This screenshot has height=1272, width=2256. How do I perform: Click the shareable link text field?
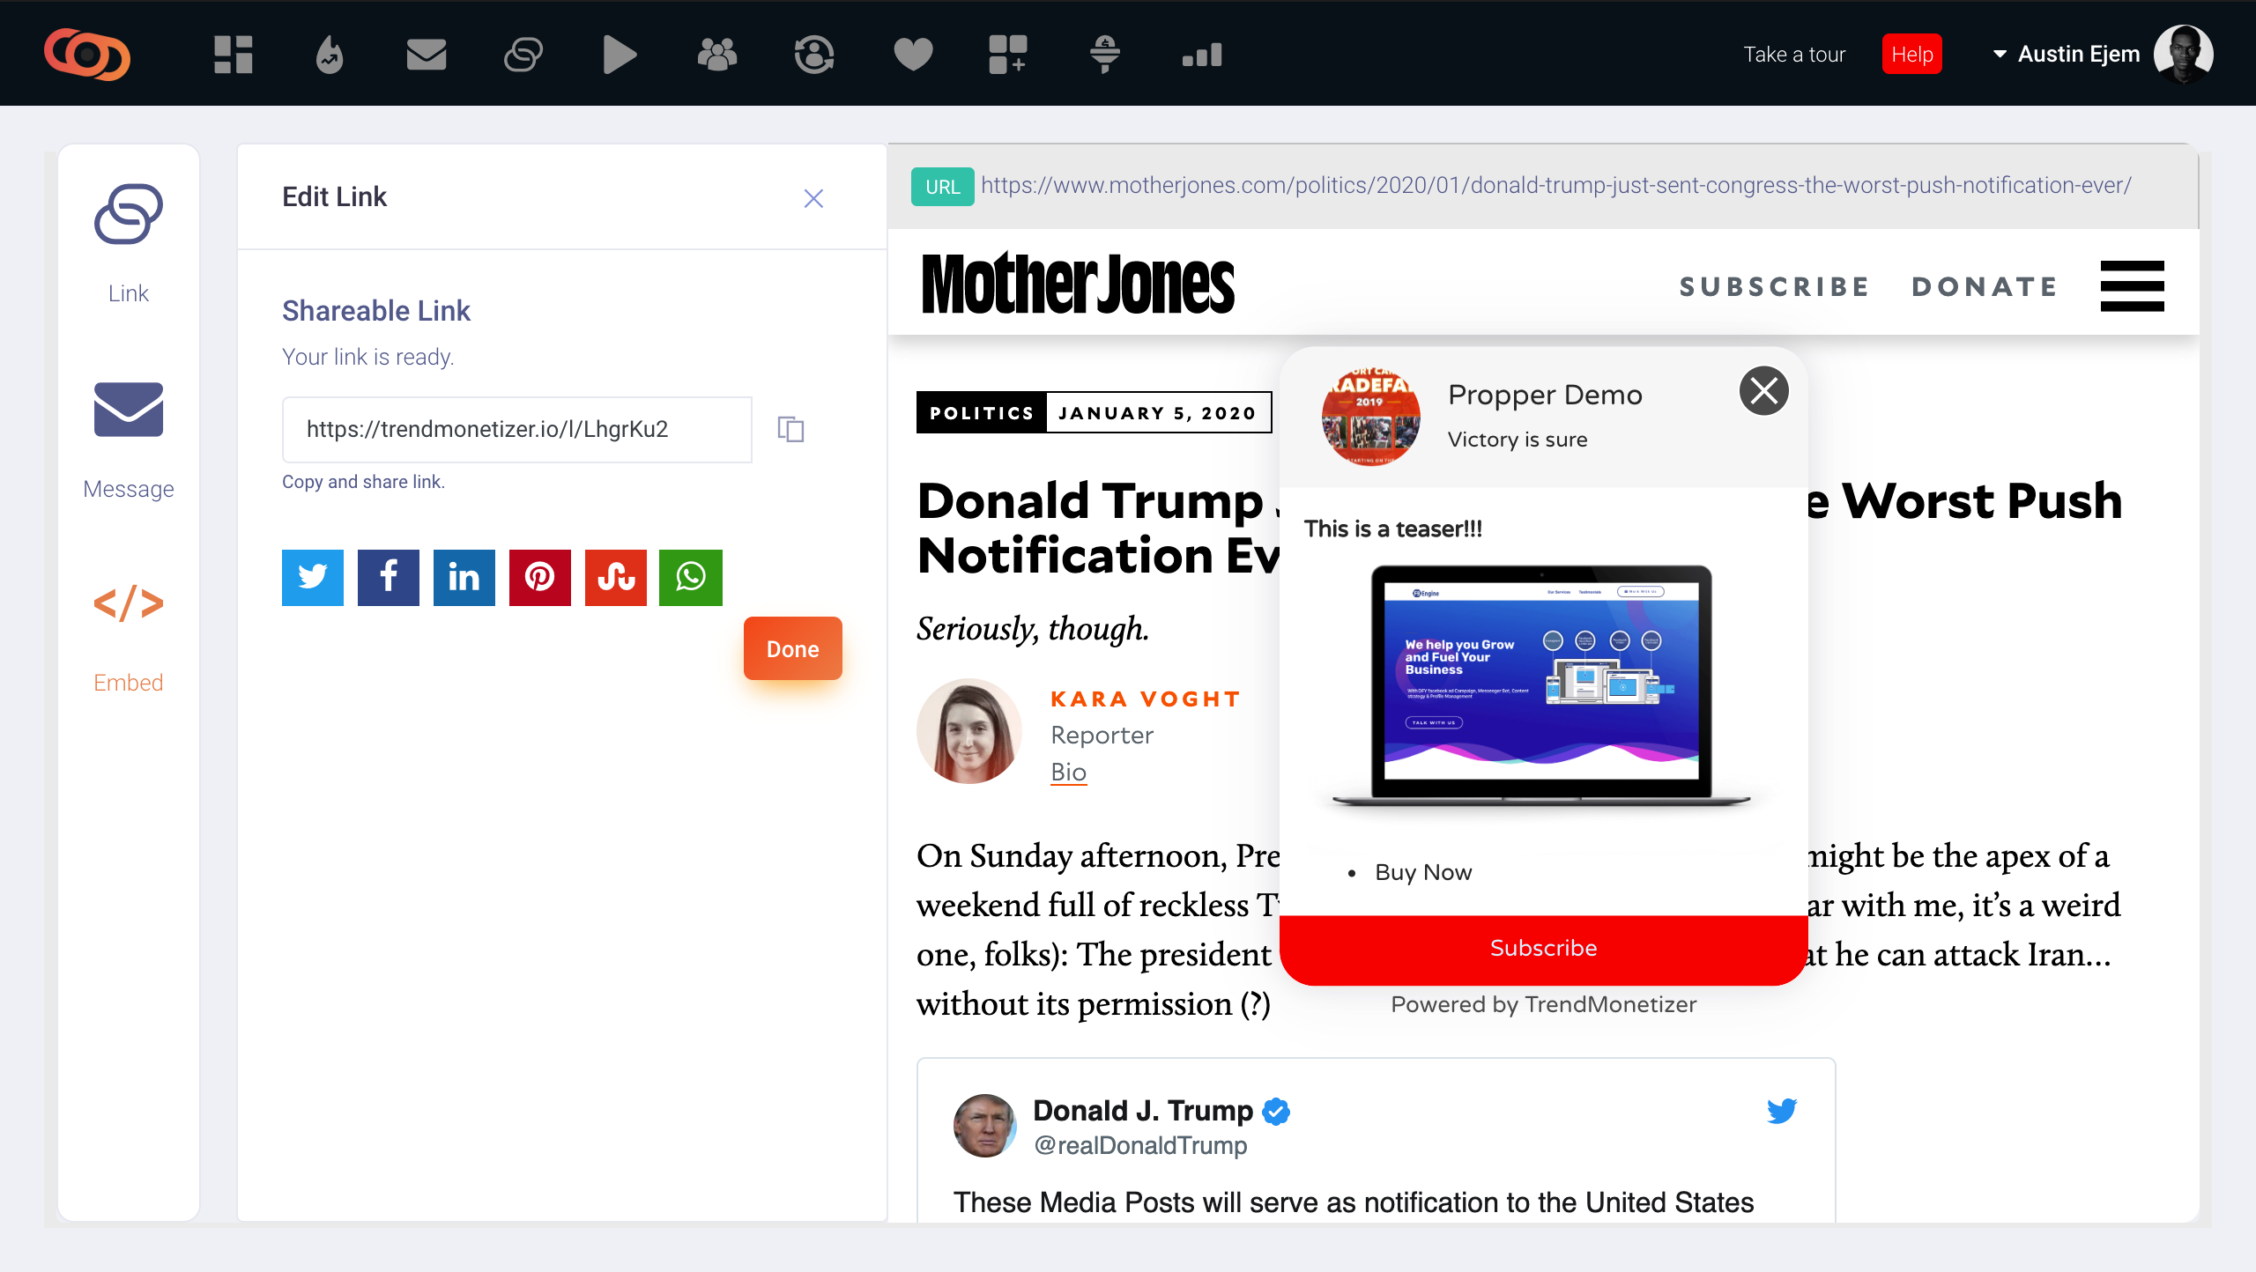click(x=517, y=429)
